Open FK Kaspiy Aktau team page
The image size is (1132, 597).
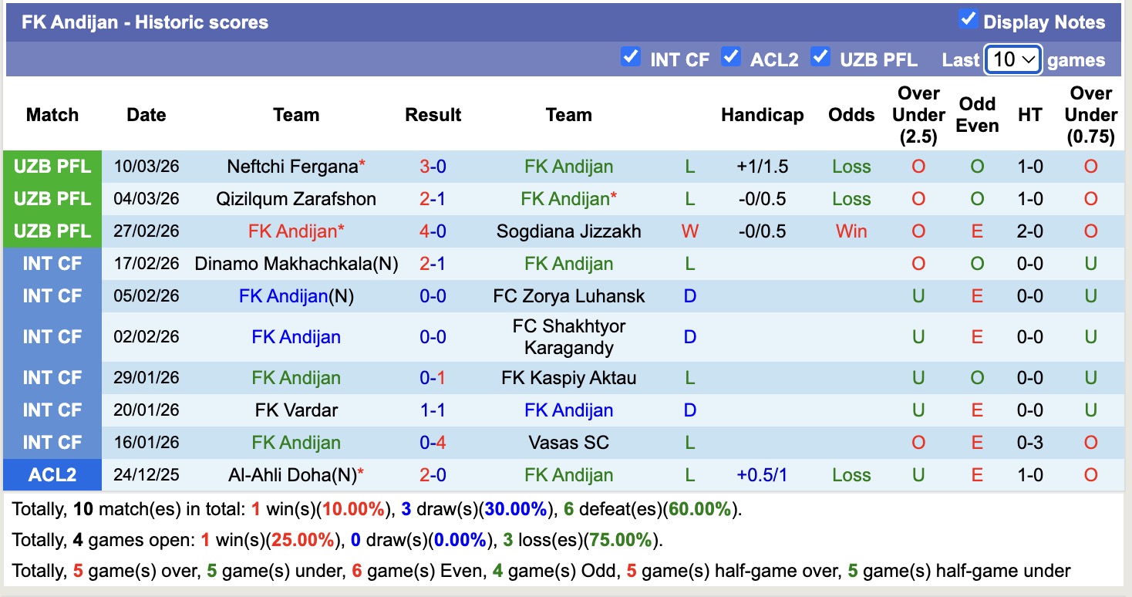coord(568,378)
